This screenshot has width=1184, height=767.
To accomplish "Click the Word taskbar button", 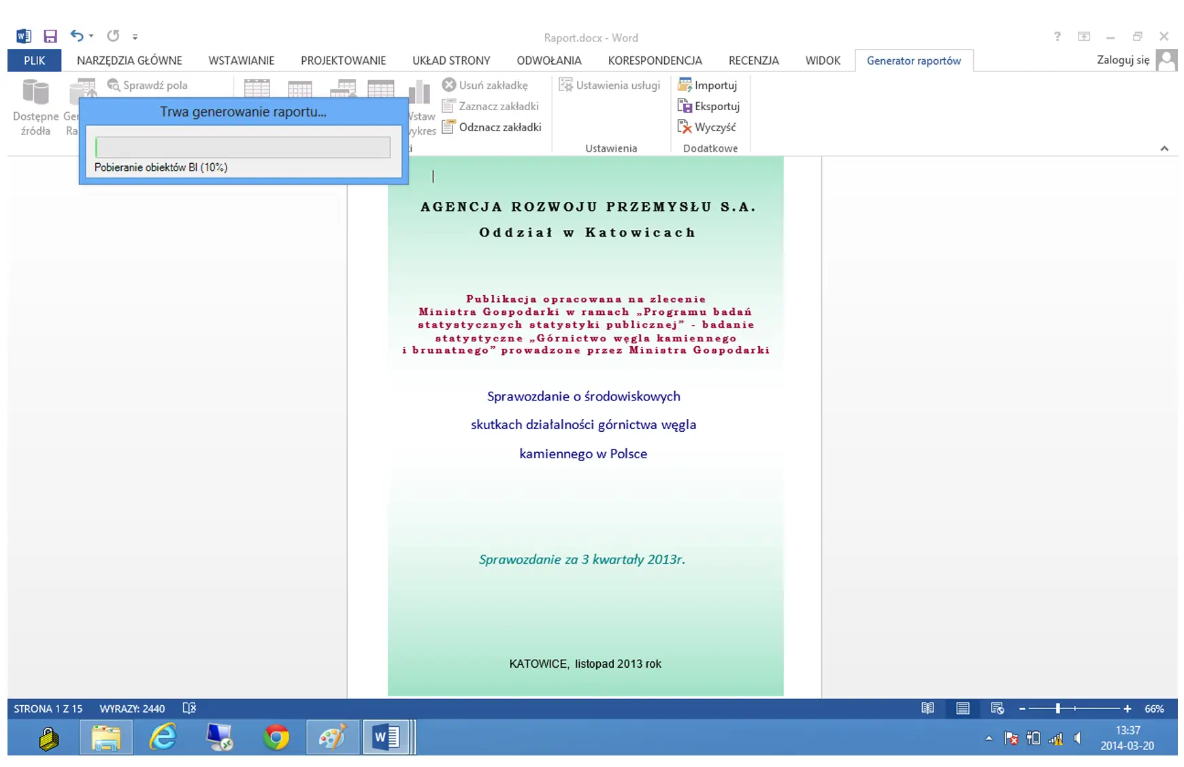I will click(x=389, y=738).
